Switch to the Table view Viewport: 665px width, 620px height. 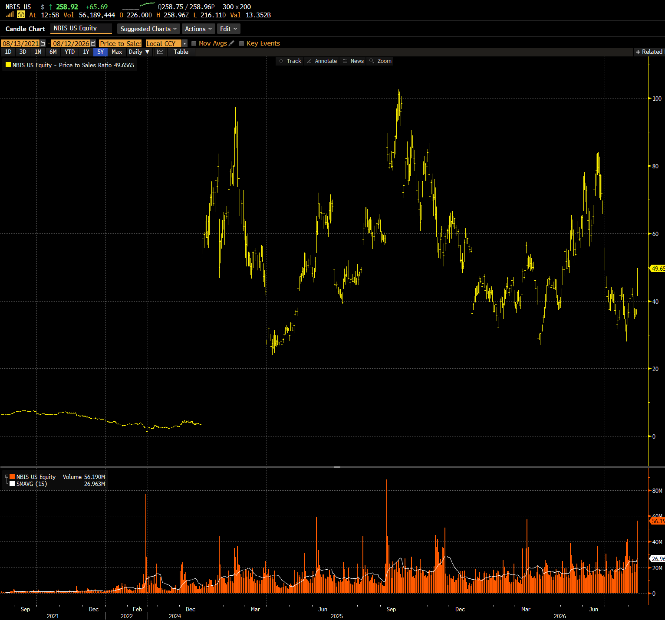pyautogui.click(x=181, y=52)
